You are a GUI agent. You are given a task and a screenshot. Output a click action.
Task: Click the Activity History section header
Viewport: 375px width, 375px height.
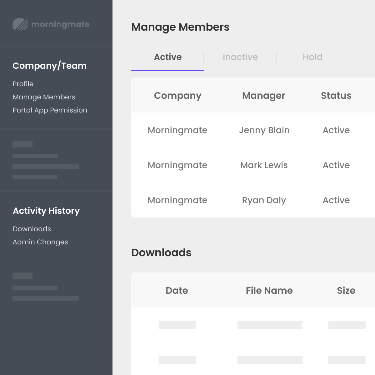click(x=46, y=211)
